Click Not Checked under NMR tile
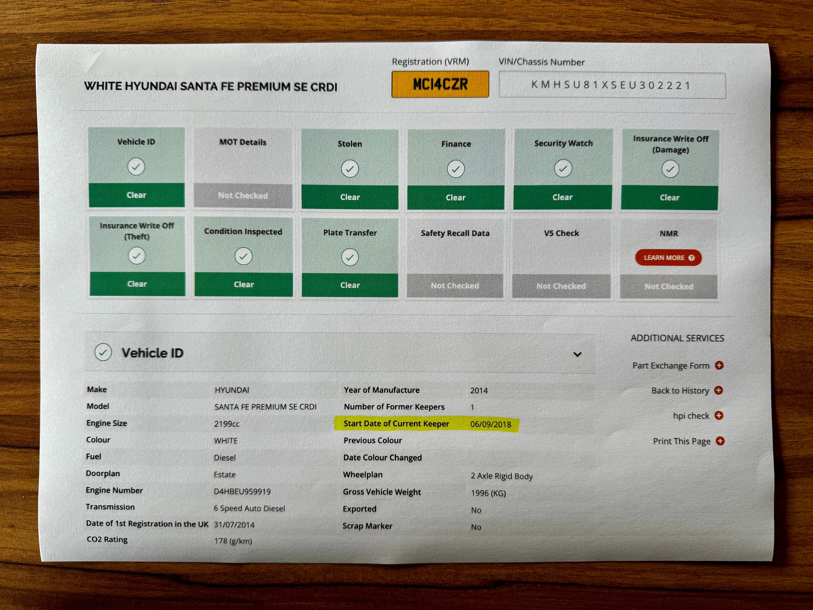This screenshot has height=610, width=813. pyautogui.click(x=669, y=287)
